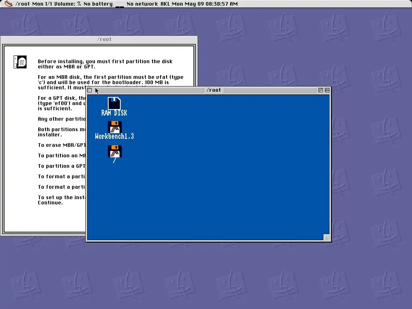Click the /root title of the installer dialog
Image resolution: width=412 pixels, height=309 pixels.
pos(104,39)
